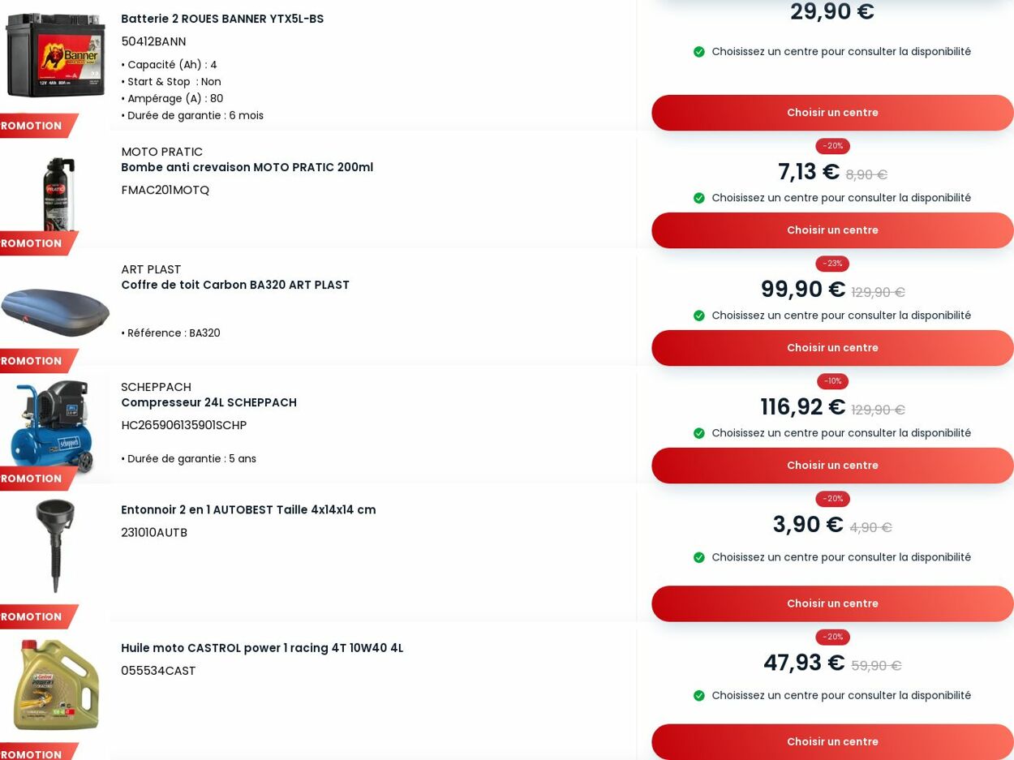Choose a centre for the Banner battery

coord(832,113)
